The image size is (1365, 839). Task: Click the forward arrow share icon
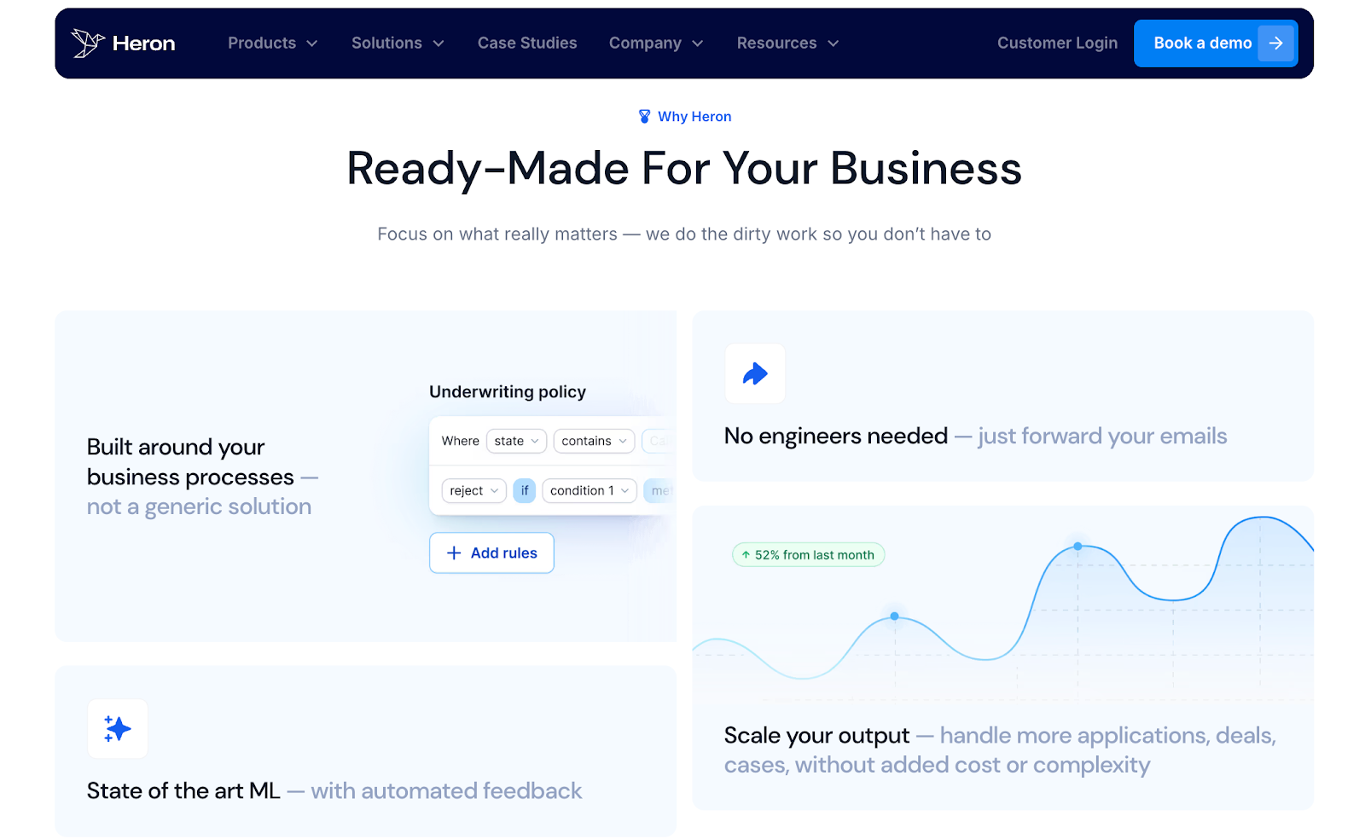point(755,373)
